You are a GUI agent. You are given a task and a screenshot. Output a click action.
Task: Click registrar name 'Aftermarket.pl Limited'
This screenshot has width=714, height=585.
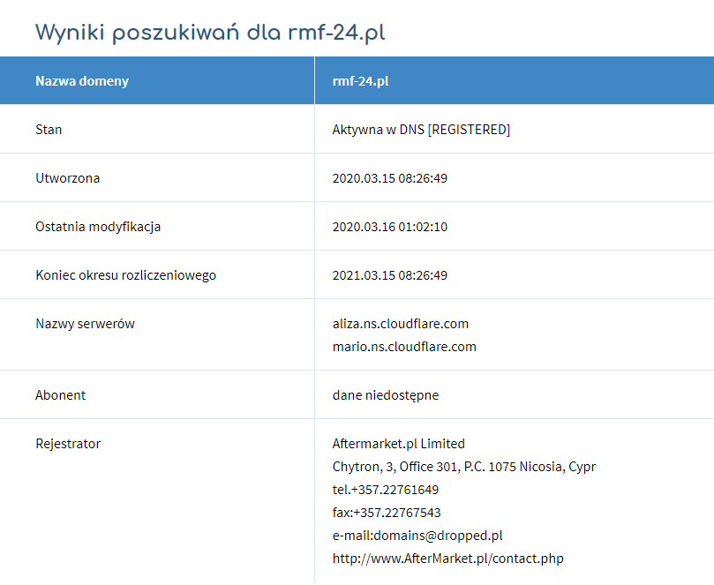[x=398, y=444]
